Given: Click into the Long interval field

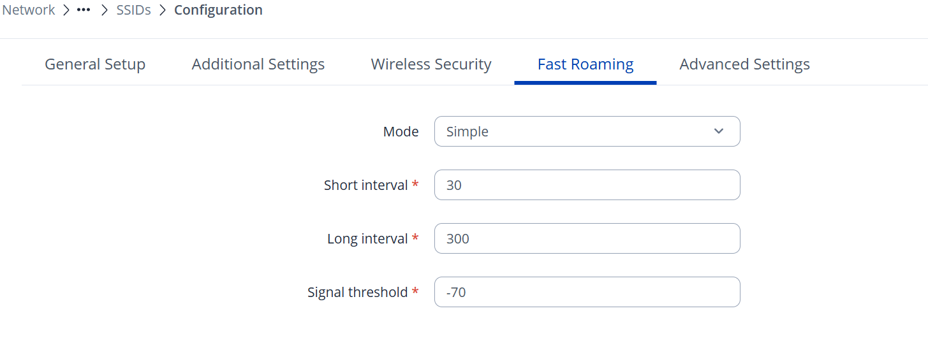Looking at the screenshot, I should pyautogui.click(x=587, y=238).
